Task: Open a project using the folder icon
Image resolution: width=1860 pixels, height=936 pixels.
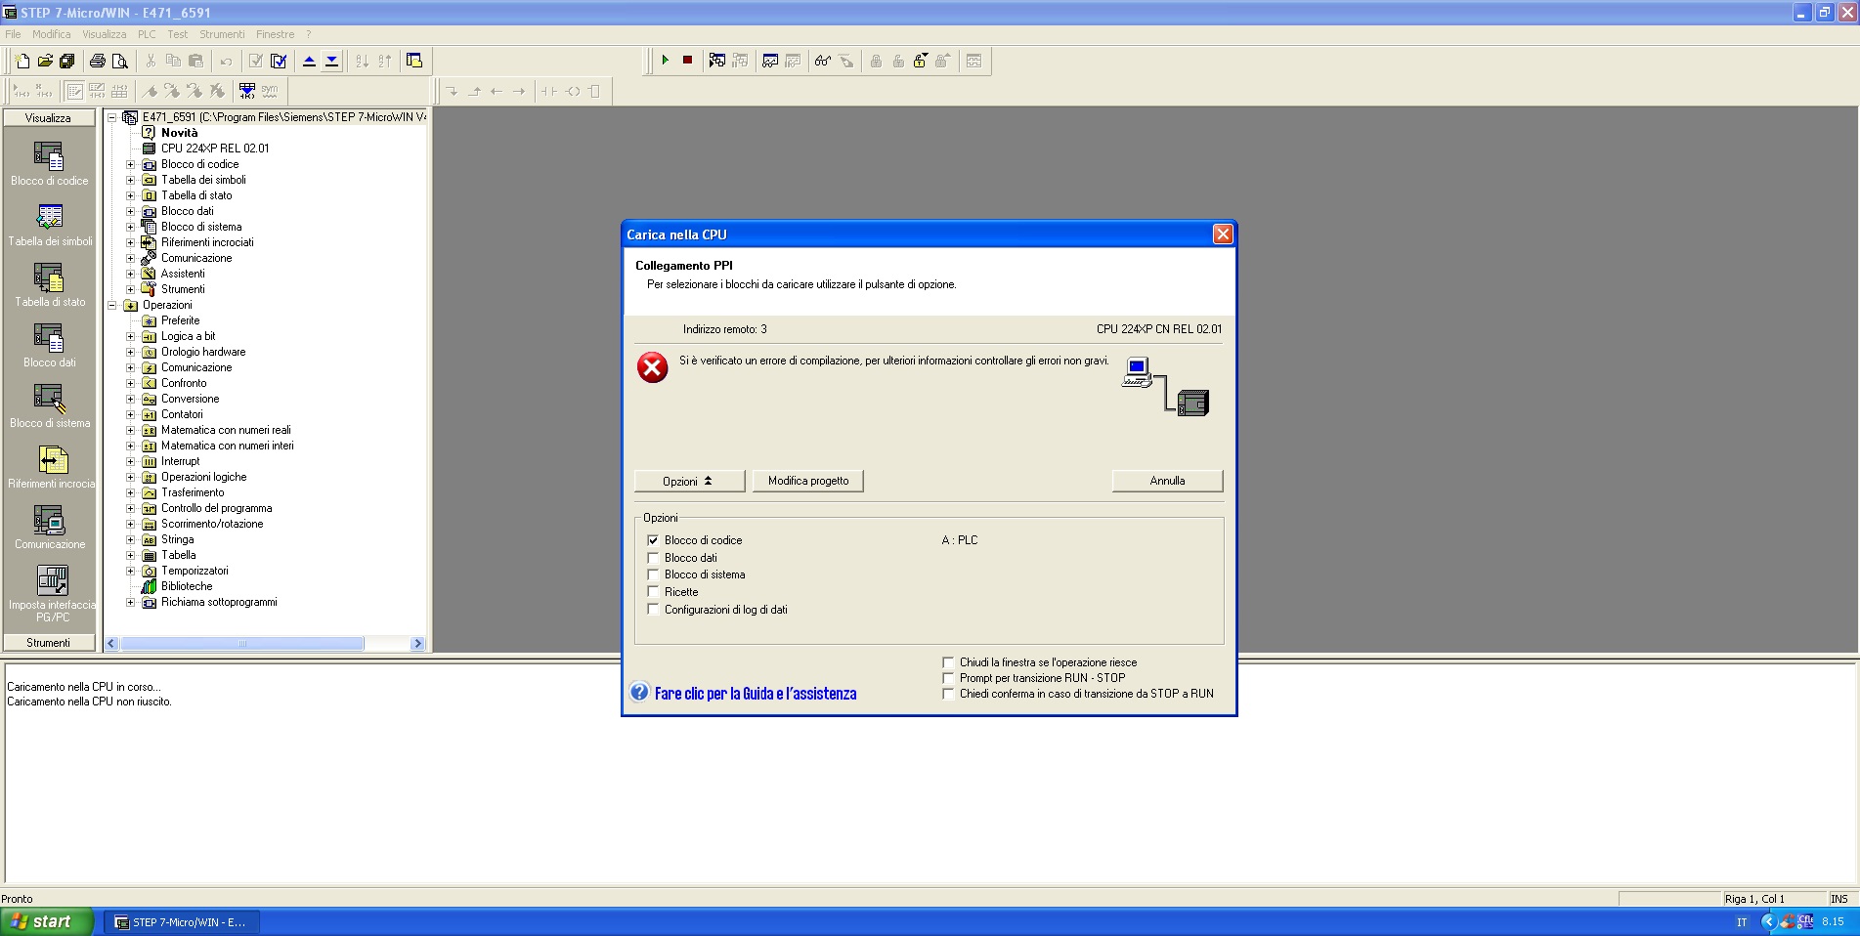Action: tap(45, 61)
